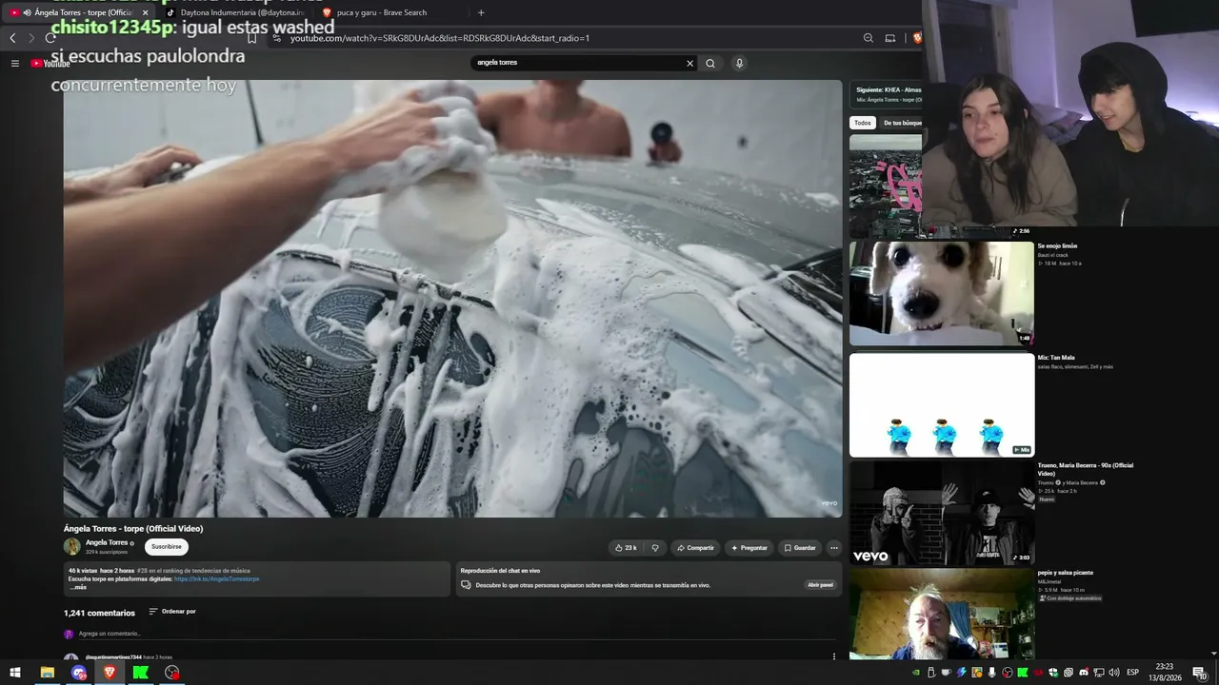Open the Se enojo limón dog video thumbnail

941,293
